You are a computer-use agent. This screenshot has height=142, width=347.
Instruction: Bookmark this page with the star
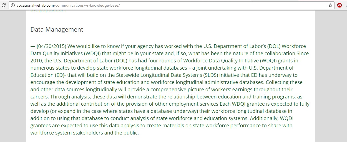coord(330,5)
